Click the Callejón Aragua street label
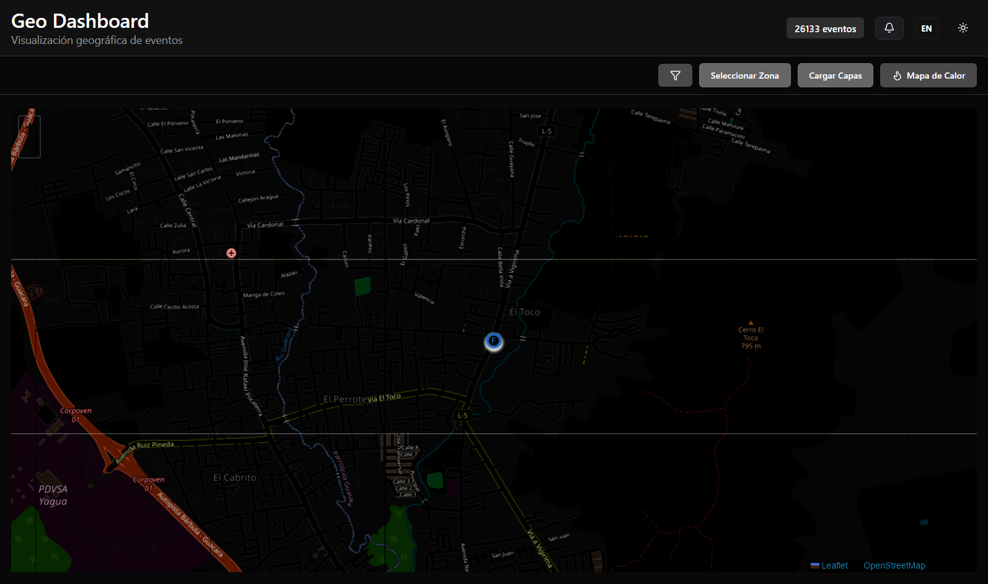 click(258, 199)
